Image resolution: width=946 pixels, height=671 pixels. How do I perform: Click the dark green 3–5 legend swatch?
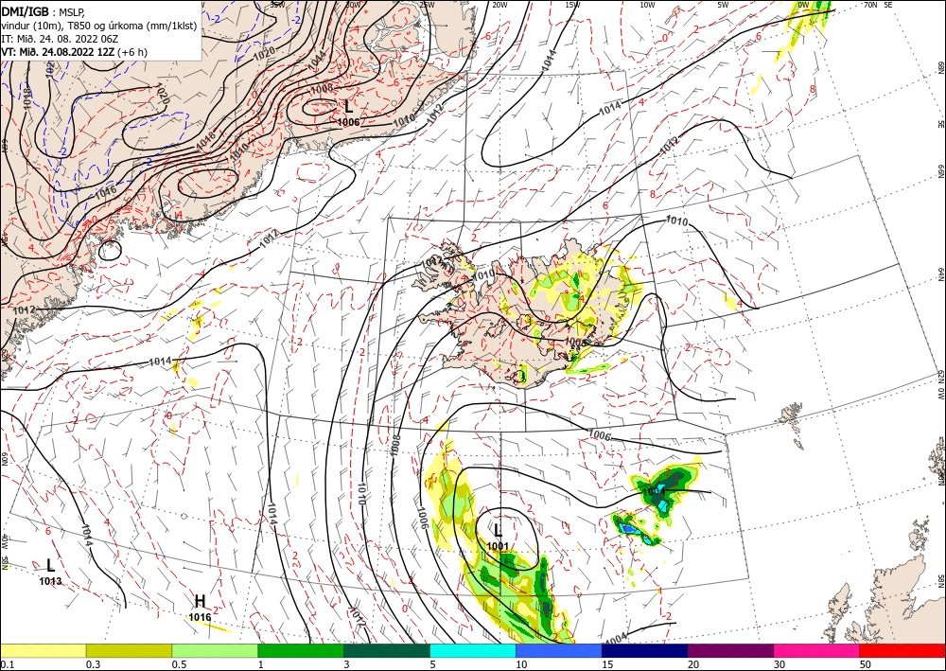point(387,650)
